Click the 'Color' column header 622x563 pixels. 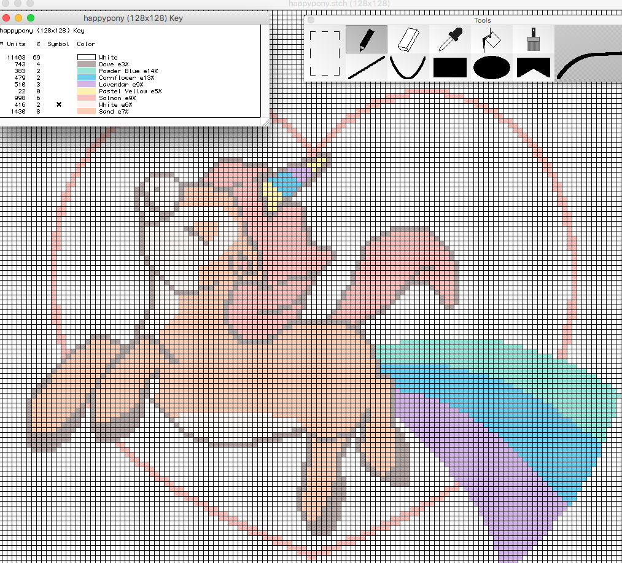[x=86, y=44]
